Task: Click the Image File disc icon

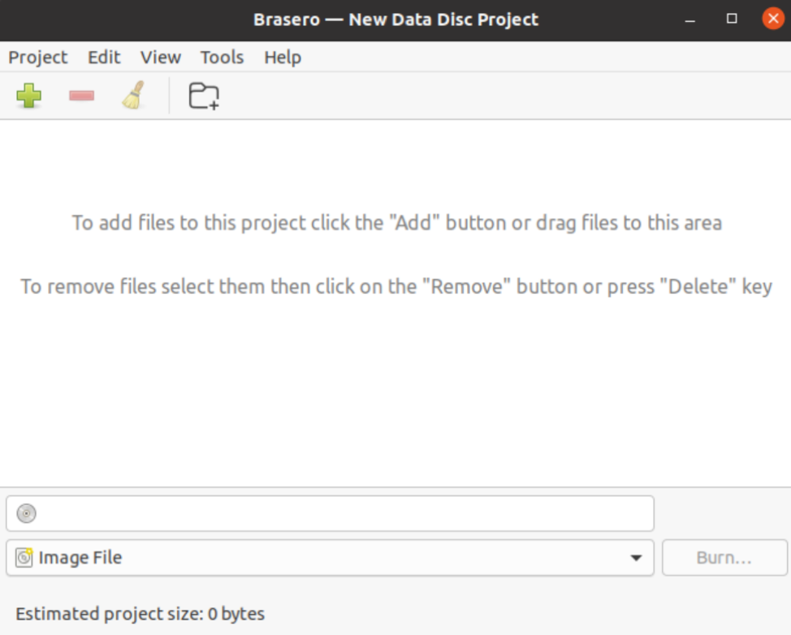Action: 24,557
